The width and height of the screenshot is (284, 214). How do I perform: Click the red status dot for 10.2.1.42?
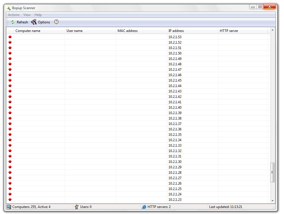(x=10, y=96)
